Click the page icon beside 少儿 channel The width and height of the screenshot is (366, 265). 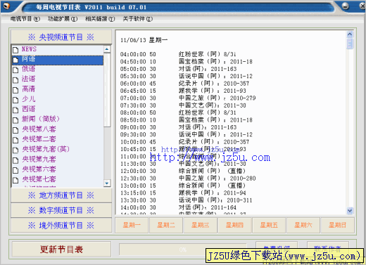[15, 100]
